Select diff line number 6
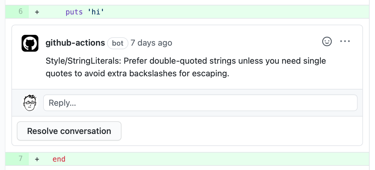The width and height of the screenshot is (375, 170). (20, 12)
